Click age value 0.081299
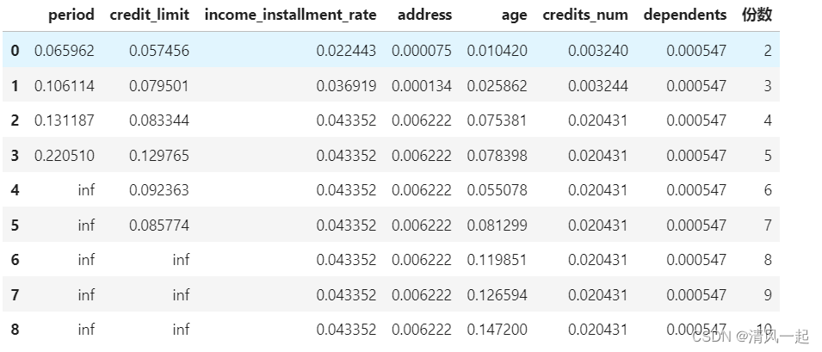822x352 pixels. click(497, 225)
